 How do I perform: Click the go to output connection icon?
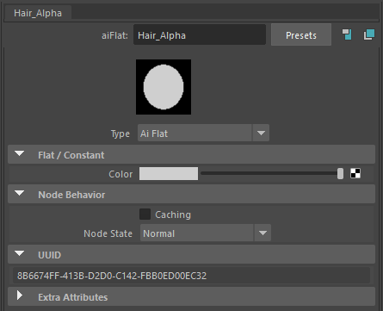(x=369, y=34)
